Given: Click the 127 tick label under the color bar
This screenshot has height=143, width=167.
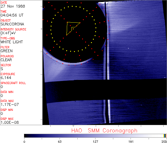Looking at the screenshot, I should click(95, 141).
